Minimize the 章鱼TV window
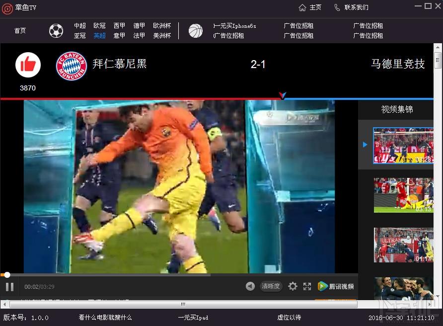 pyautogui.click(x=418, y=6)
